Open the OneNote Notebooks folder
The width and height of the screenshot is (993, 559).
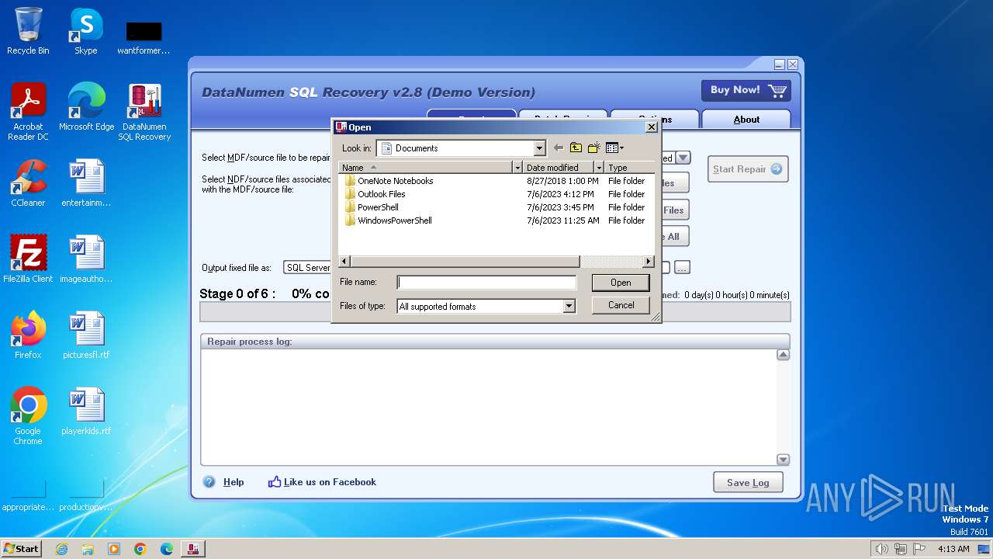(x=395, y=181)
